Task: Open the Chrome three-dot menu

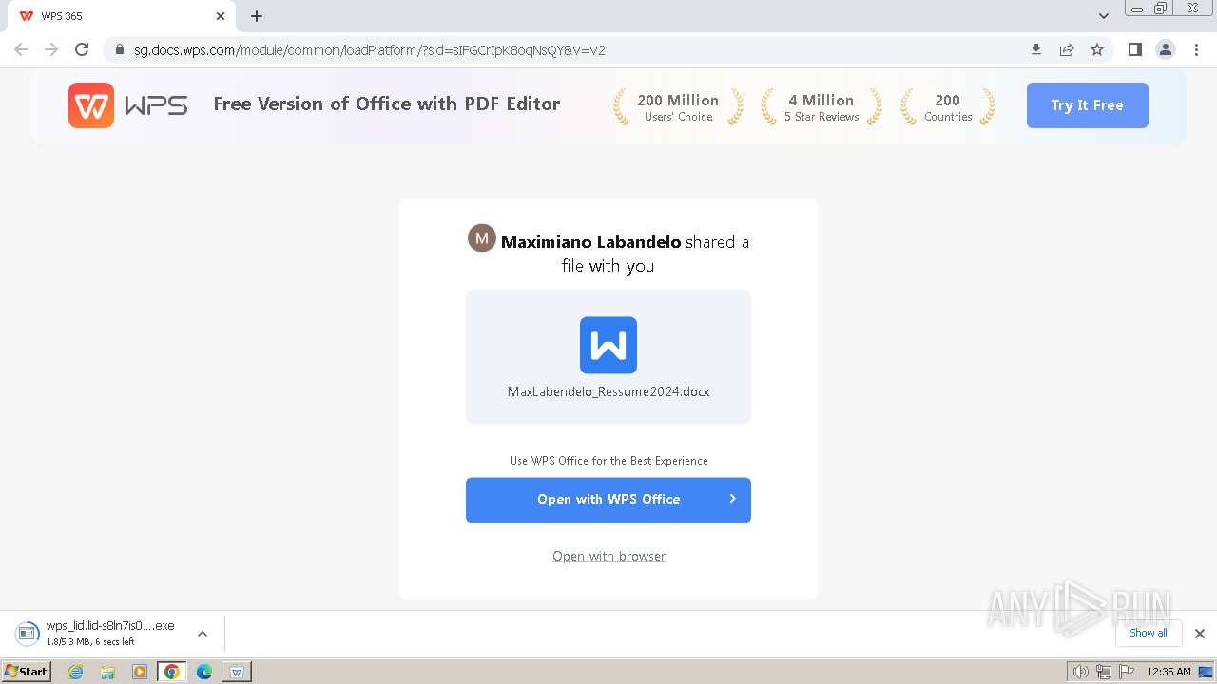Action: pyautogui.click(x=1196, y=49)
